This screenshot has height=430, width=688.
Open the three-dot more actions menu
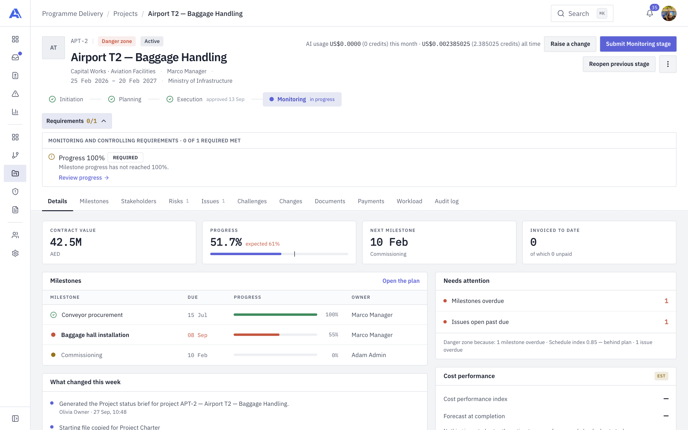(668, 64)
